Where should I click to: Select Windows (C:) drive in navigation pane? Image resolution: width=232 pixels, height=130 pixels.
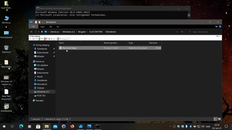(x=43, y=92)
